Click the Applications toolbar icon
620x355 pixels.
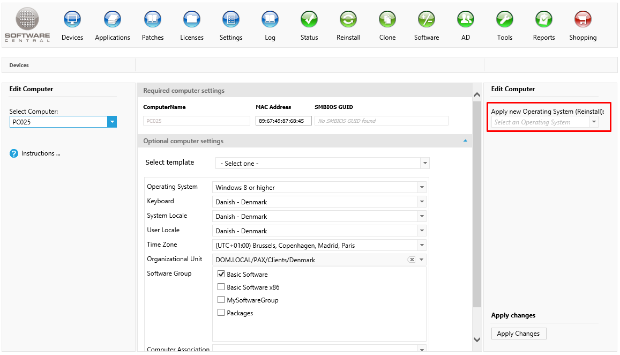click(113, 20)
